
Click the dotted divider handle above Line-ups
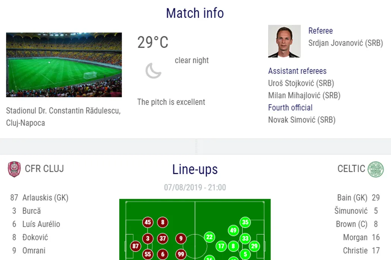[196, 147]
